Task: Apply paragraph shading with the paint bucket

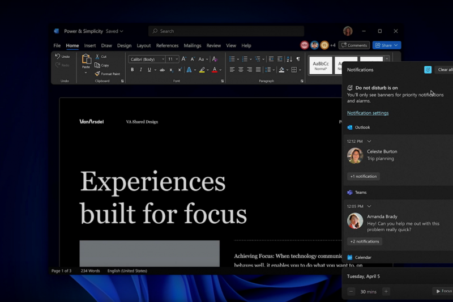Action: tap(281, 70)
